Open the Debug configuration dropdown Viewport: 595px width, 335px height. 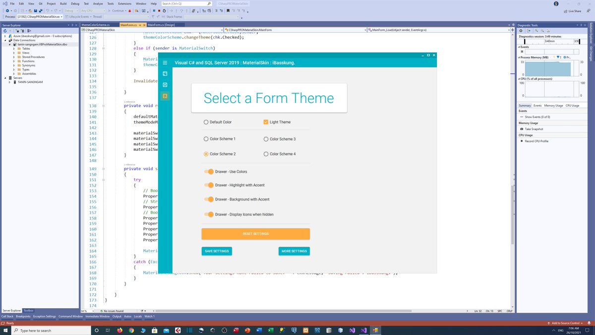tap(70, 10)
